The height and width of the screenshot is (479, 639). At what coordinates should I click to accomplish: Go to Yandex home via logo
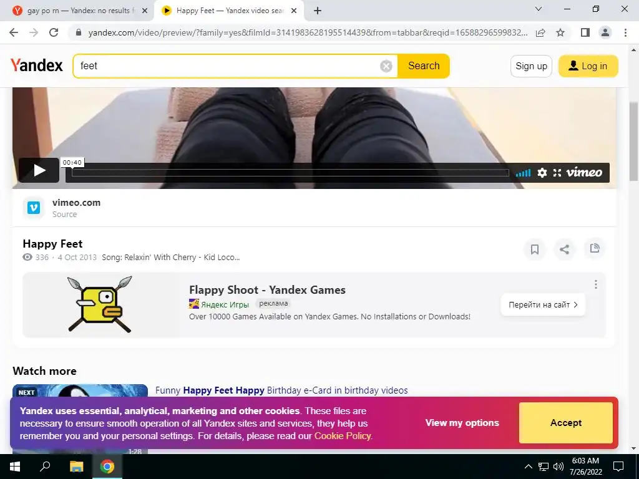(37, 65)
